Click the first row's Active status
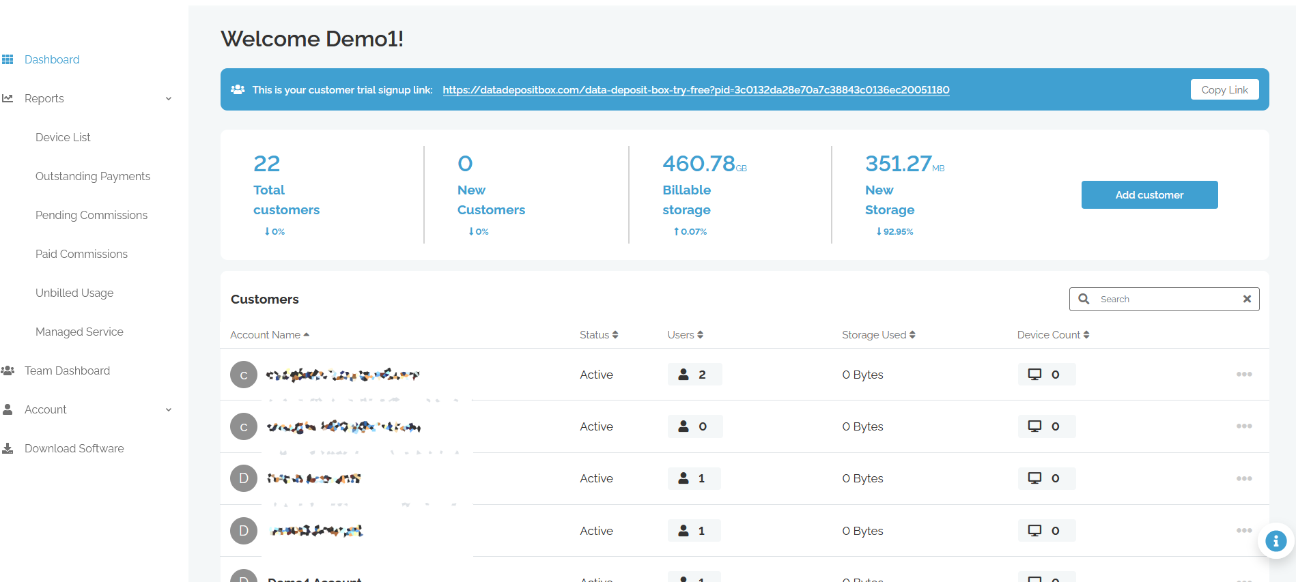 [596, 375]
